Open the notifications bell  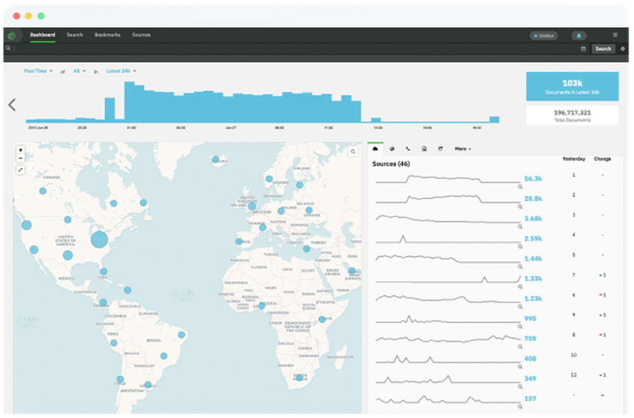pyautogui.click(x=579, y=36)
